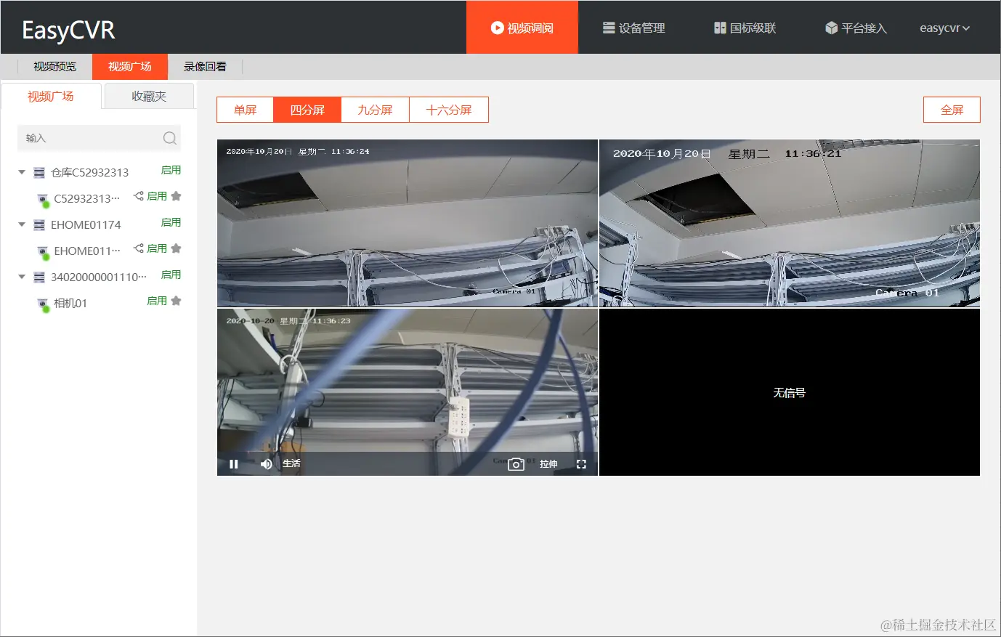Screen dimensions: 1001x637
Task: Collapse the EHOME01174 tree branch
Action: (21, 224)
